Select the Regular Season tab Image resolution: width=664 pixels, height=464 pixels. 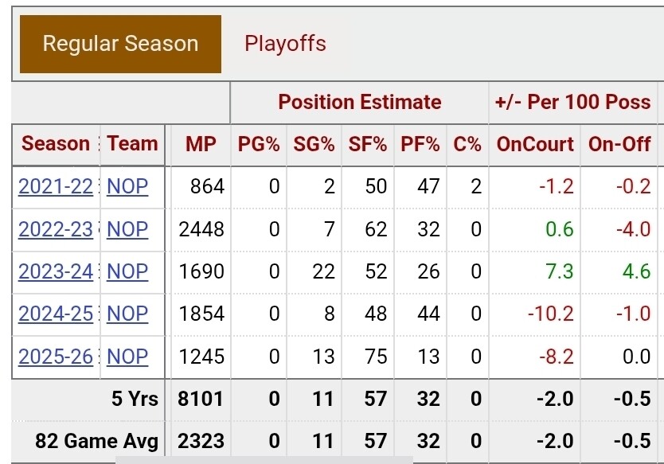120,44
